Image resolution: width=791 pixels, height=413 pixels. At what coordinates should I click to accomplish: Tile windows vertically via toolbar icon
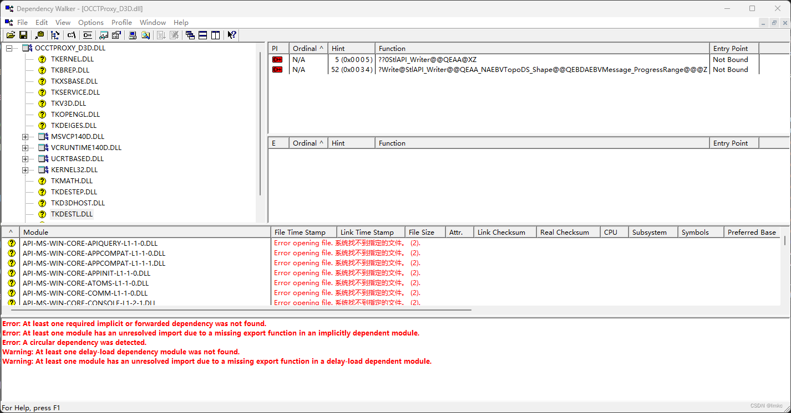pyautogui.click(x=216, y=35)
